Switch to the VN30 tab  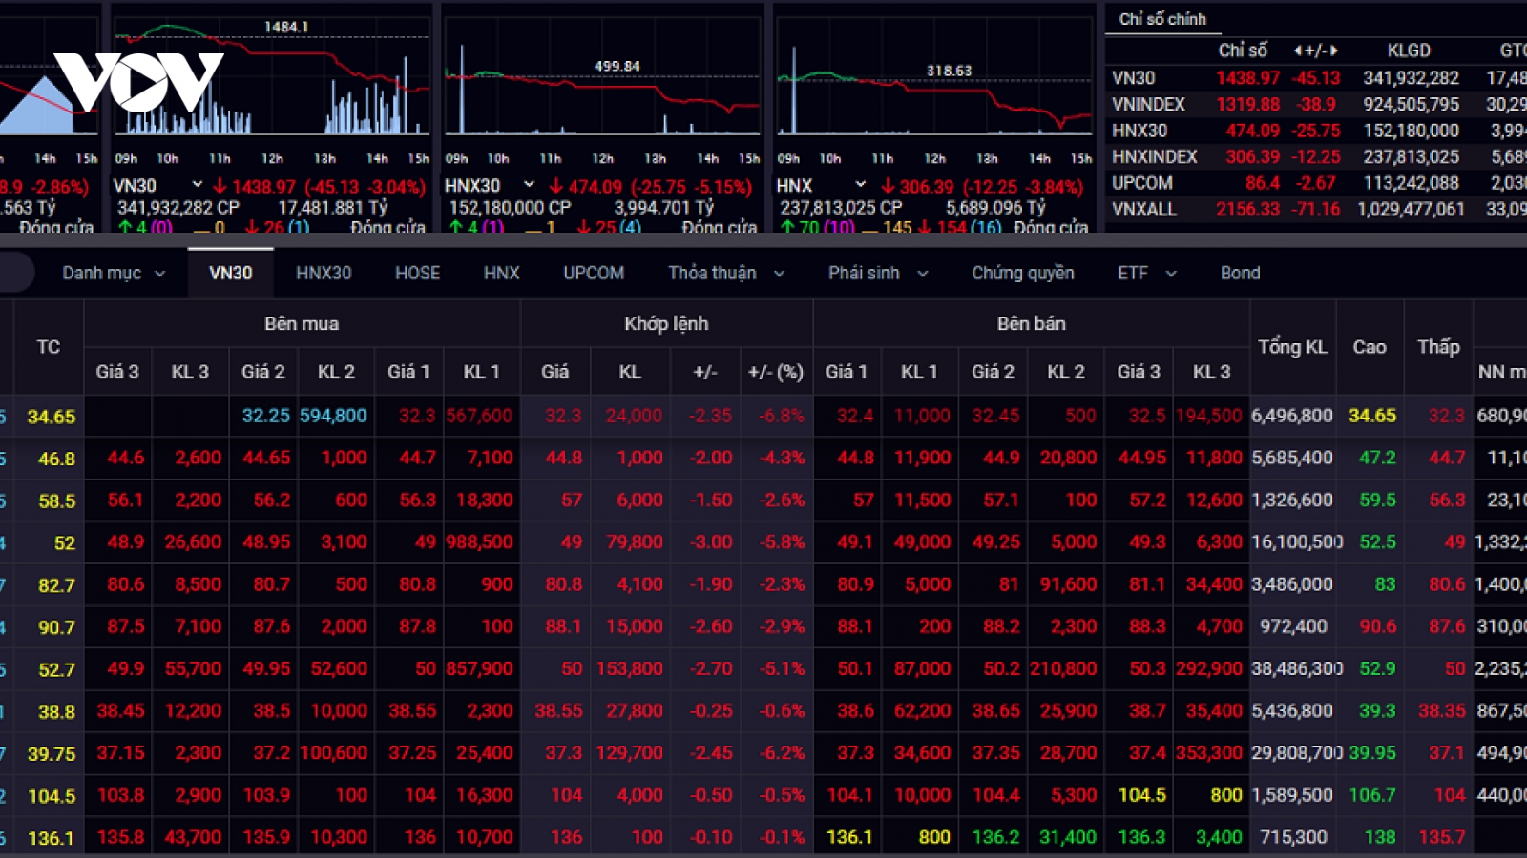[231, 273]
